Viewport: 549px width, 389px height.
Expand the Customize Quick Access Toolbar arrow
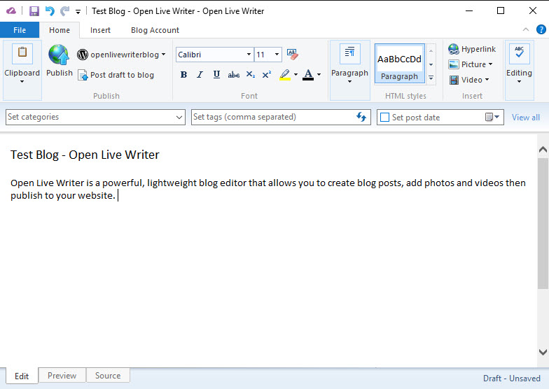(78, 12)
